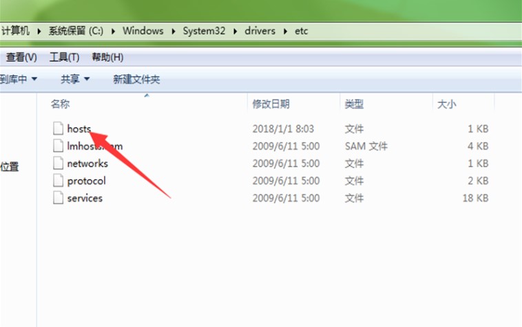Click the hosts file icon
Screen dimensions: 522x327
pos(58,128)
